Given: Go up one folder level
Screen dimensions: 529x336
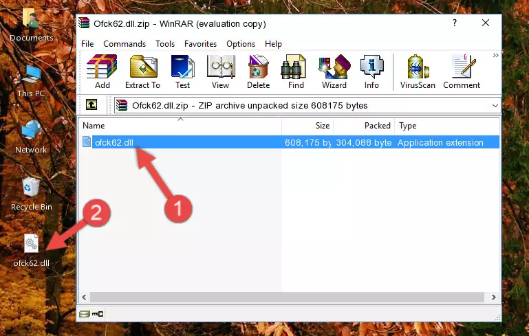Looking at the screenshot, I should point(91,105).
